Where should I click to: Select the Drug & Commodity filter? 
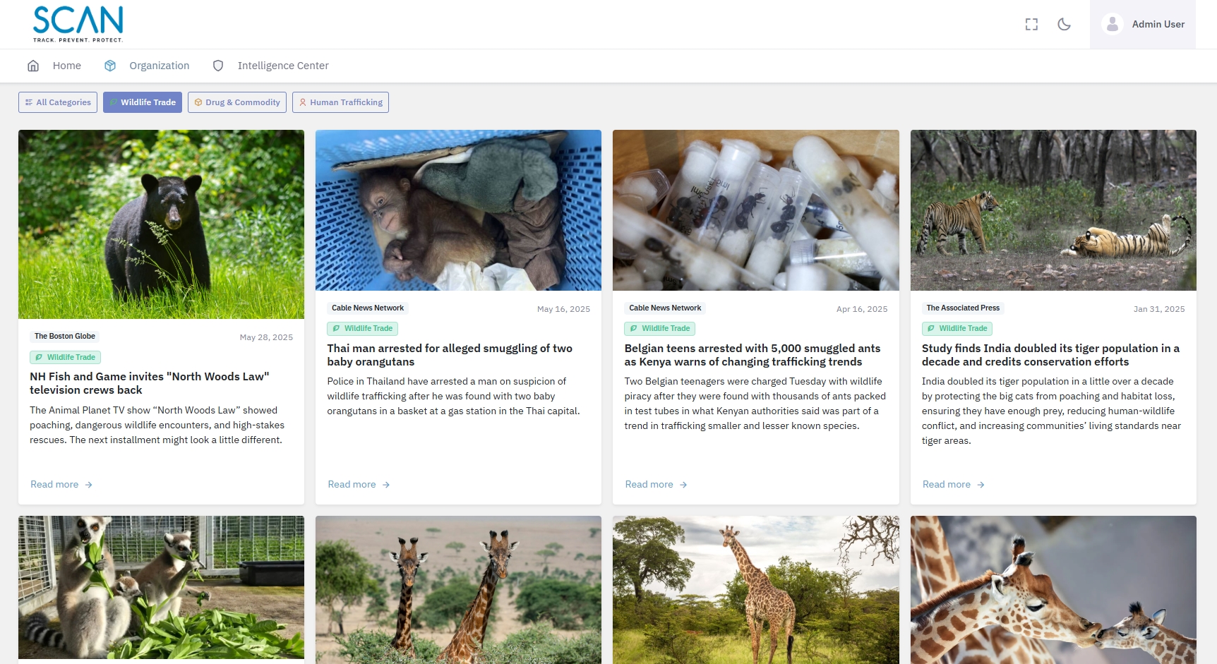(x=236, y=102)
